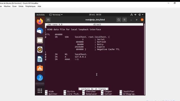
Task: Minimize the terminal window
Action: point(131,20)
